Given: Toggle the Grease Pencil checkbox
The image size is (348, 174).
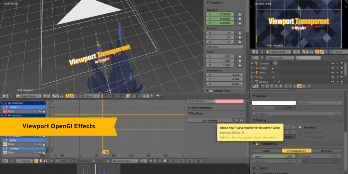Looking at the screenshot, I should (211, 91).
